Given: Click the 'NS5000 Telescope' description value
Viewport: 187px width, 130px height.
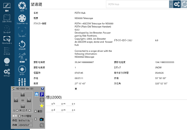Looking at the screenshot, I should pos(84,18).
